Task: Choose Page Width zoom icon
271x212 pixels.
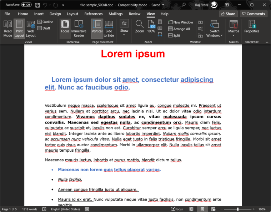Action: 160,35
